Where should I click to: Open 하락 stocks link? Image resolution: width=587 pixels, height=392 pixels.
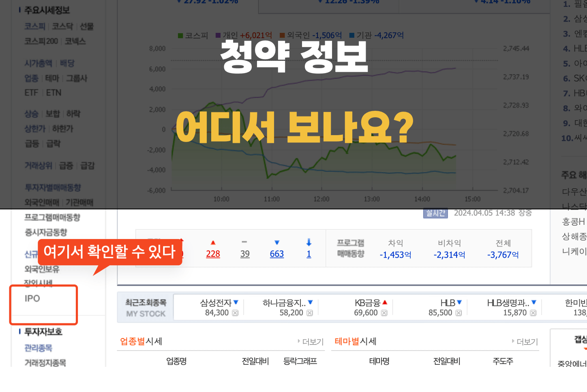73,114
